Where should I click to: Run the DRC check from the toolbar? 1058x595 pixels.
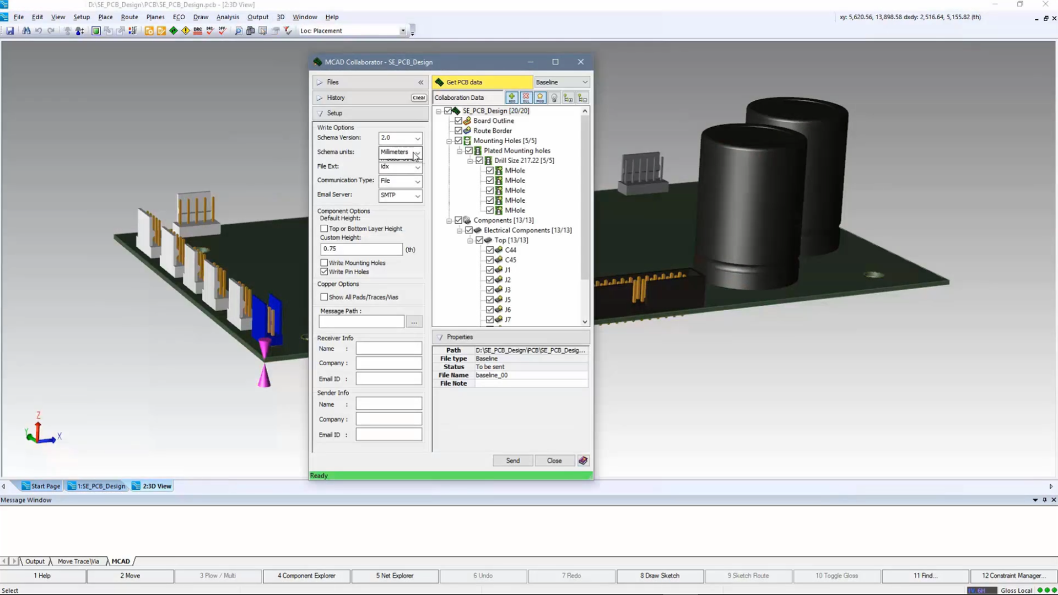(x=198, y=31)
